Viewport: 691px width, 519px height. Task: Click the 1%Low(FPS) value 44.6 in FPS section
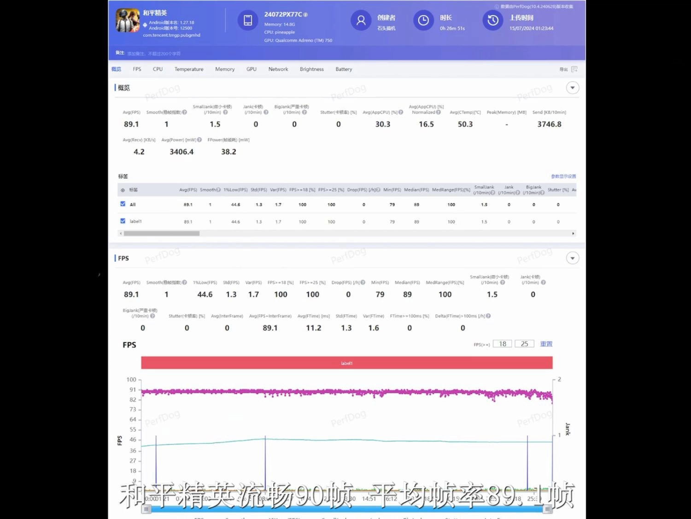point(205,295)
